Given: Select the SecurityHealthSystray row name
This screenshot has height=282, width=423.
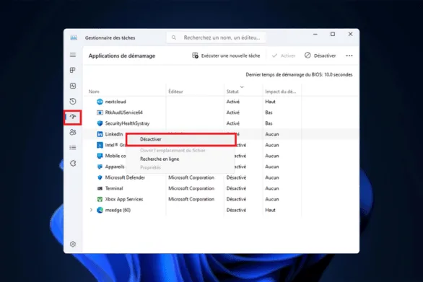Looking at the screenshot, I should [127, 123].
